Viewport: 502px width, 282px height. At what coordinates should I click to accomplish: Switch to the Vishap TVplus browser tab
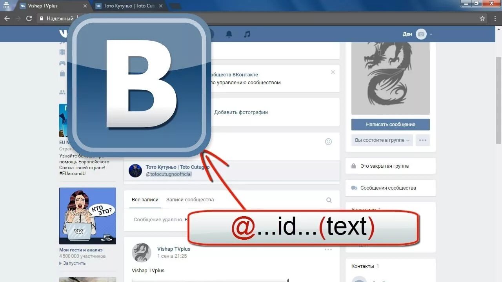tap(53, 6)
